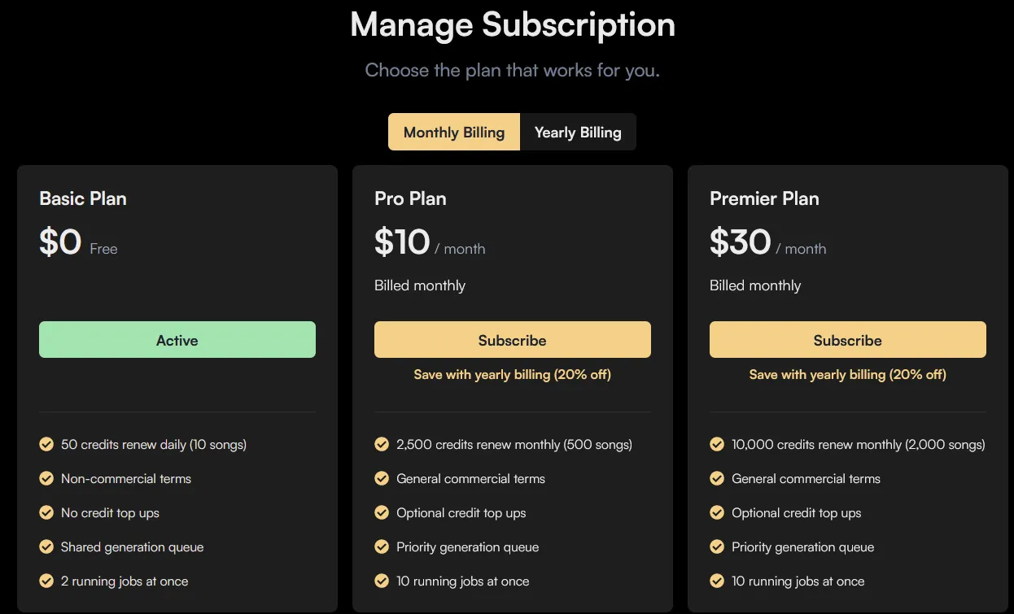Click the Basic Plan card title
This screenshot has height=614, width=1014.
(x=83, y=198)
